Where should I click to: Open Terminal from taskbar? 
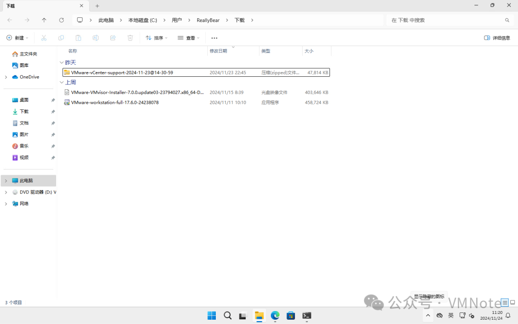tap(306, 315)
